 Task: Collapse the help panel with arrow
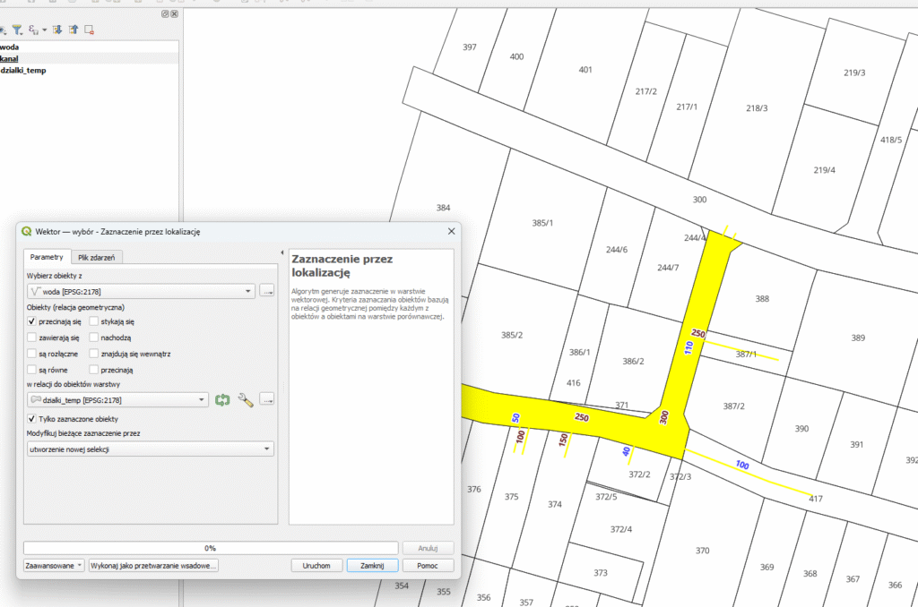tap(282, 253)
